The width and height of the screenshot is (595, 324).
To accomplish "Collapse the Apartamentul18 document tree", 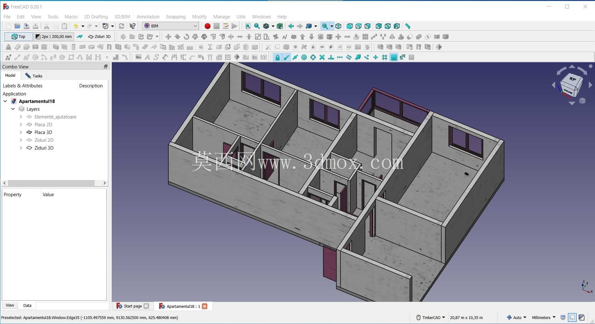I will [x=5, y=101].
